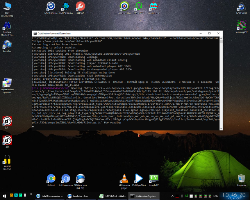250x200 pixels.
Task: Open the SRWare Iron (64-Bit) shortcut
Action: tap(80, 182)
